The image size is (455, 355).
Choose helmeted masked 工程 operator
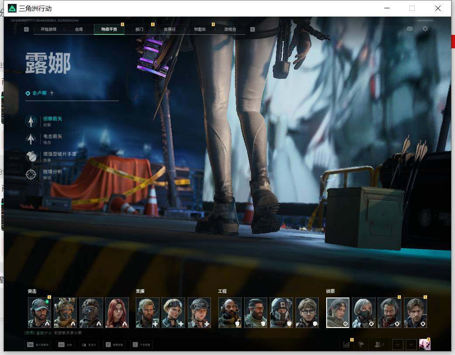282,313
